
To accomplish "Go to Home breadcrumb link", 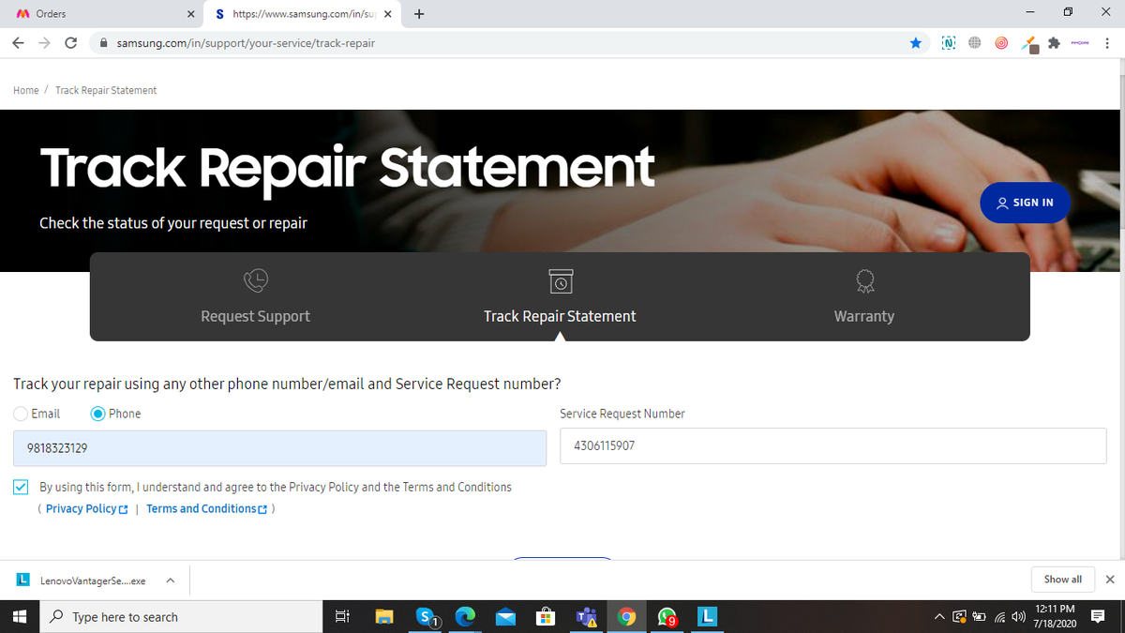I will click(x=26, y=90).
